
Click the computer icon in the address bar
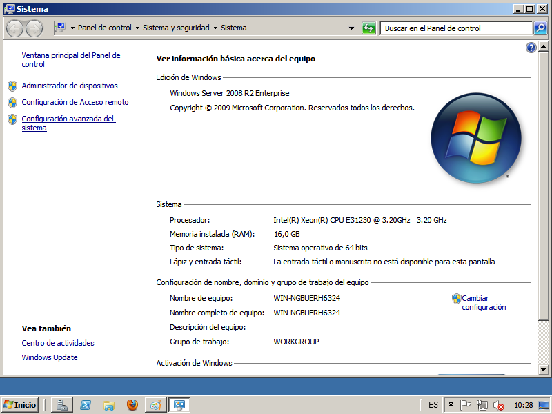tap(61, 28)
